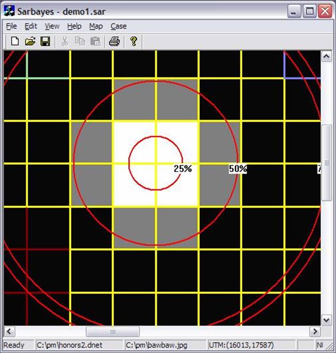The height and width of the screenshot is (353, 336).
Task: Click the Sarbayes application icon in title bar
Action: pyautogui.click(x=9, y=11)
